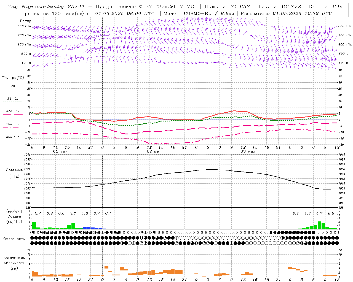This screenshot has width=353, height=282.
Task: Click the Тем-ра(°C) temperature panel label
Action: (13, 78)
